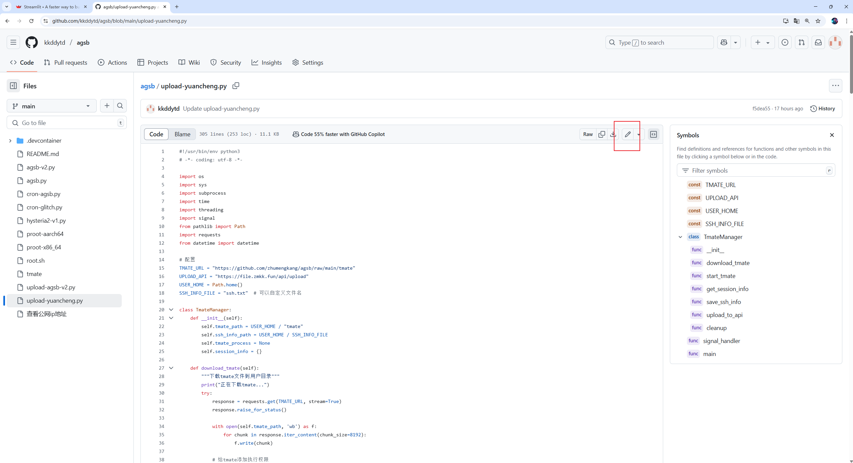853x463 pixels.
Task: View the Raw file
Action: click(x=588, y=134)
